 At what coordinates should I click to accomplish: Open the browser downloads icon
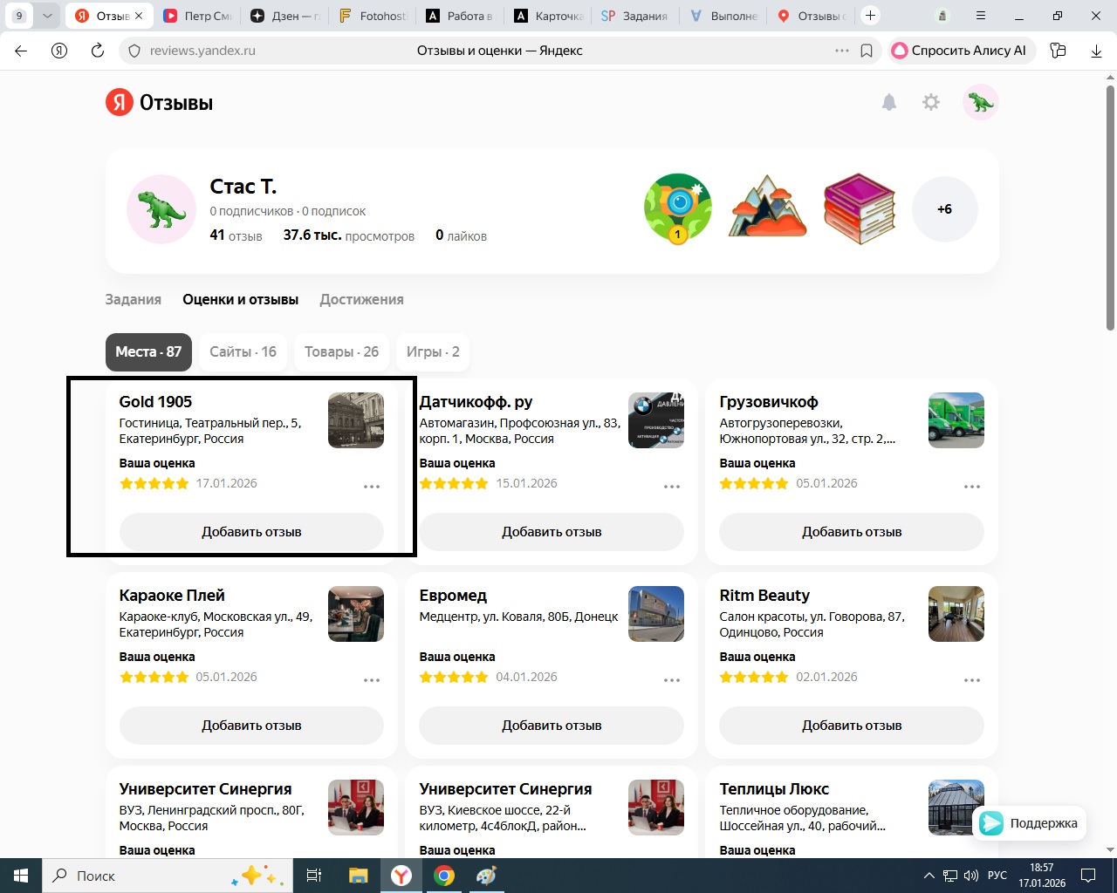(x=1097, y=51)
